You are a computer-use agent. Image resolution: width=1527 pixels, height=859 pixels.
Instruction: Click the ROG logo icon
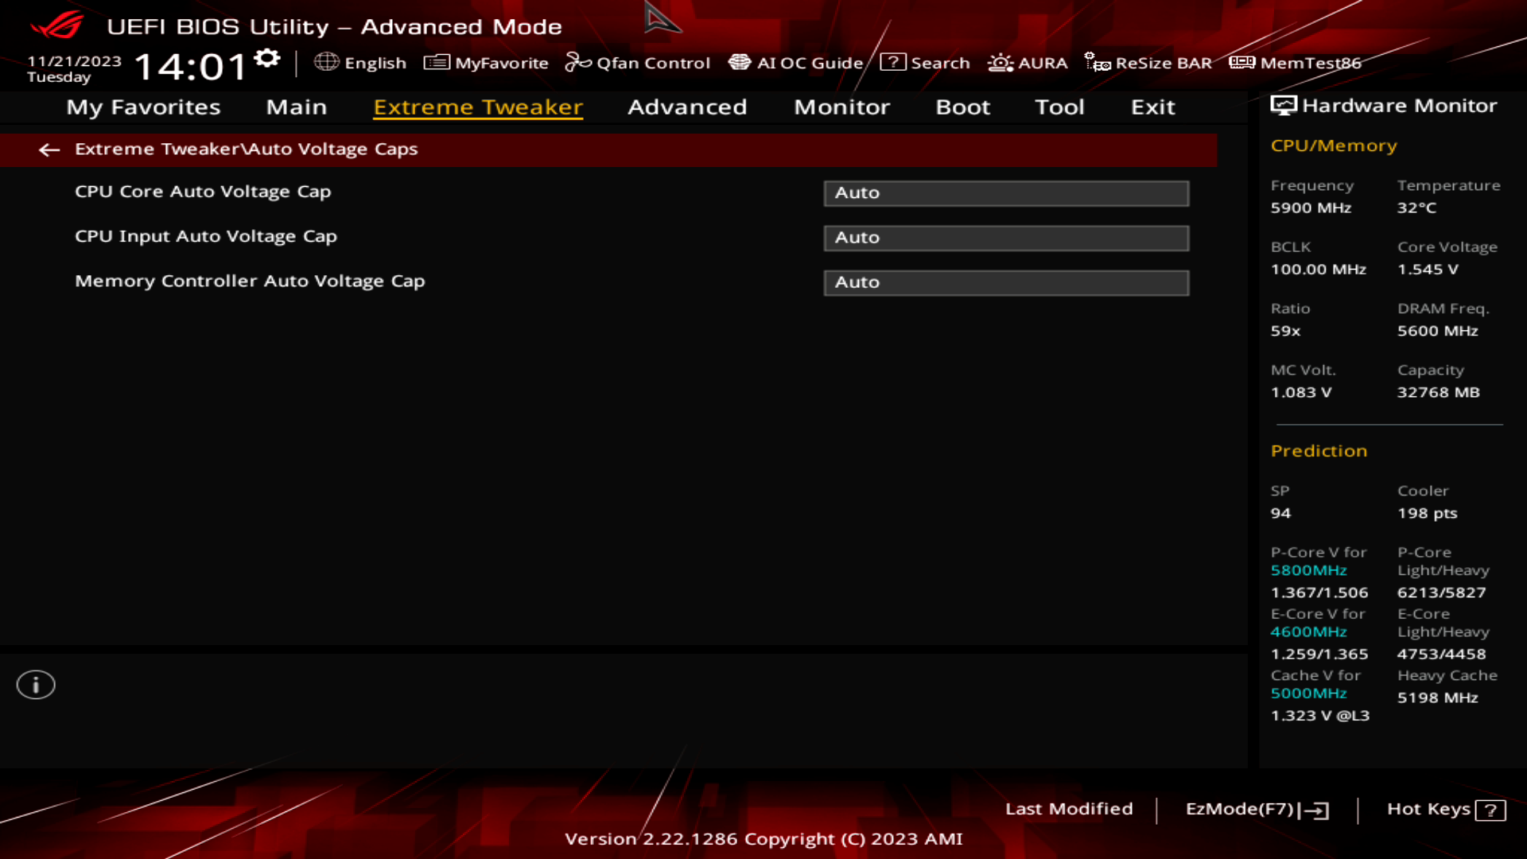(56, 25)
